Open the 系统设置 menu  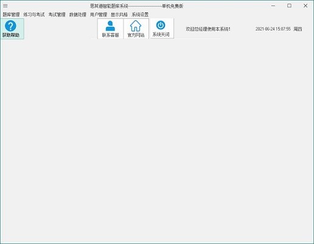[x=140, y=15]
